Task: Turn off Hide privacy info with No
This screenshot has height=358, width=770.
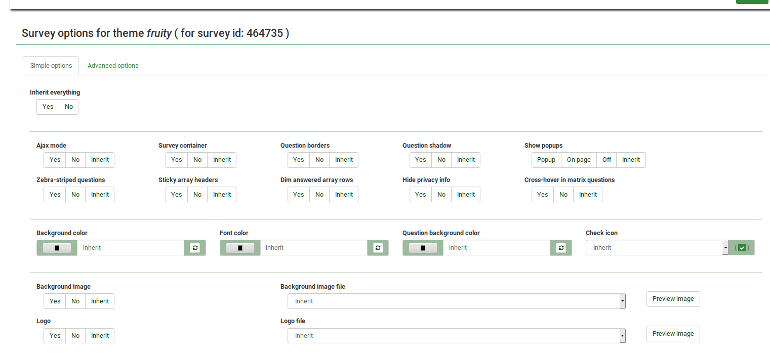Action: pos(441,195)
